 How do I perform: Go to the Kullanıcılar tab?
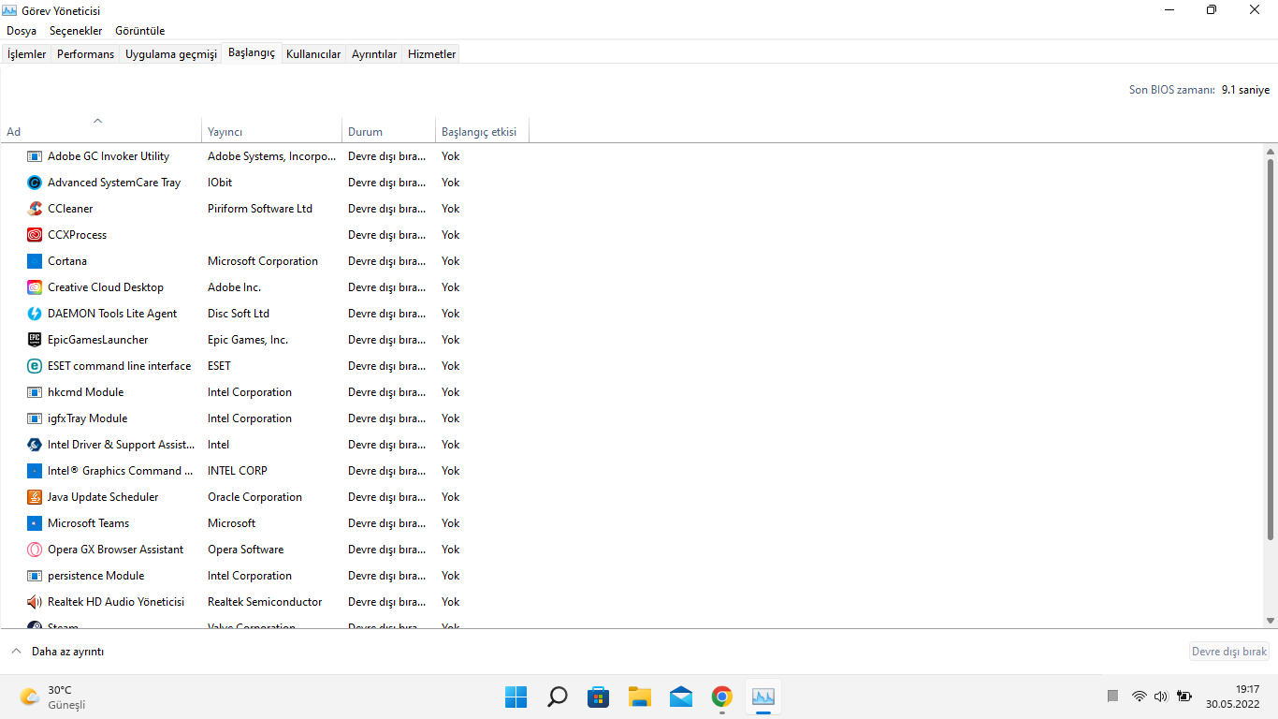[x=313, y=54]
